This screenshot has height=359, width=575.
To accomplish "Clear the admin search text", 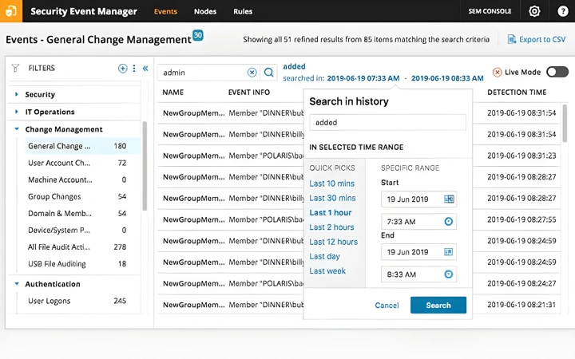I will 252,73.
